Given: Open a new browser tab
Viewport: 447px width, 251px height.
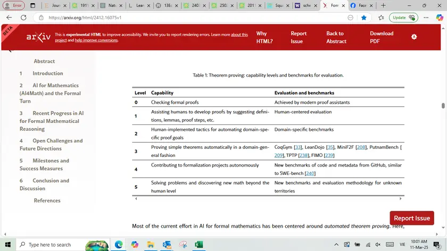Looking at the screenshot, I should click(383, 5).
